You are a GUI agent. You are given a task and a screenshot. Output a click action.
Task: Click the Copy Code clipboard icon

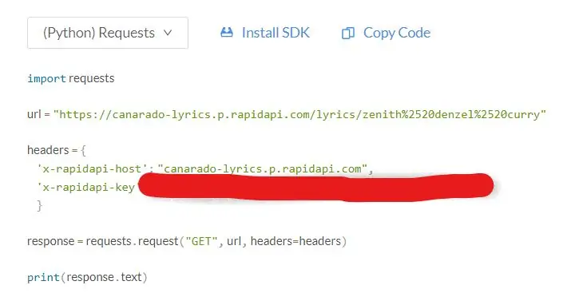click(x=348, y=34)
